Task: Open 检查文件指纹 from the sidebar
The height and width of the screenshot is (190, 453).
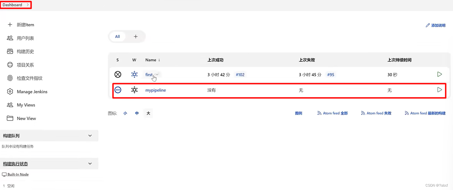Action: tap(30, 78)
